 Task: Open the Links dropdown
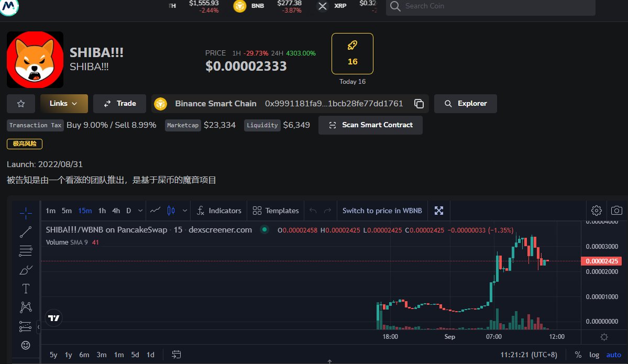tap(64, 104)
